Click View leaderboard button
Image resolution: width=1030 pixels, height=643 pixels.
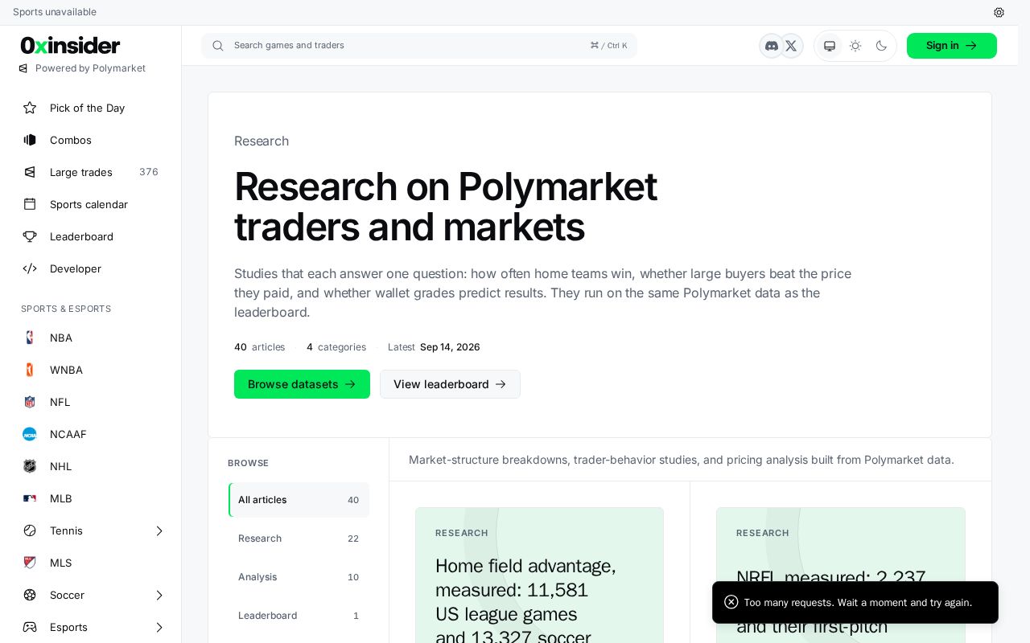pyautogui.click(x=450, y=384)
